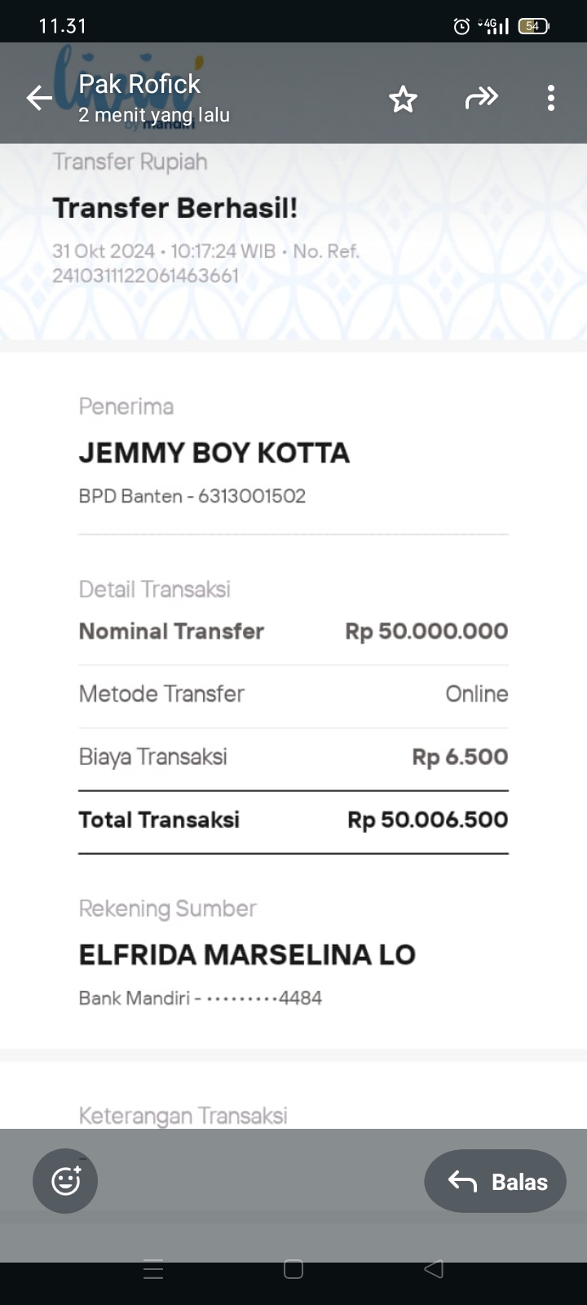Tap the back arrow icon
The image size is (587, 1305).
pyautogui.click(x=39, y=98)
